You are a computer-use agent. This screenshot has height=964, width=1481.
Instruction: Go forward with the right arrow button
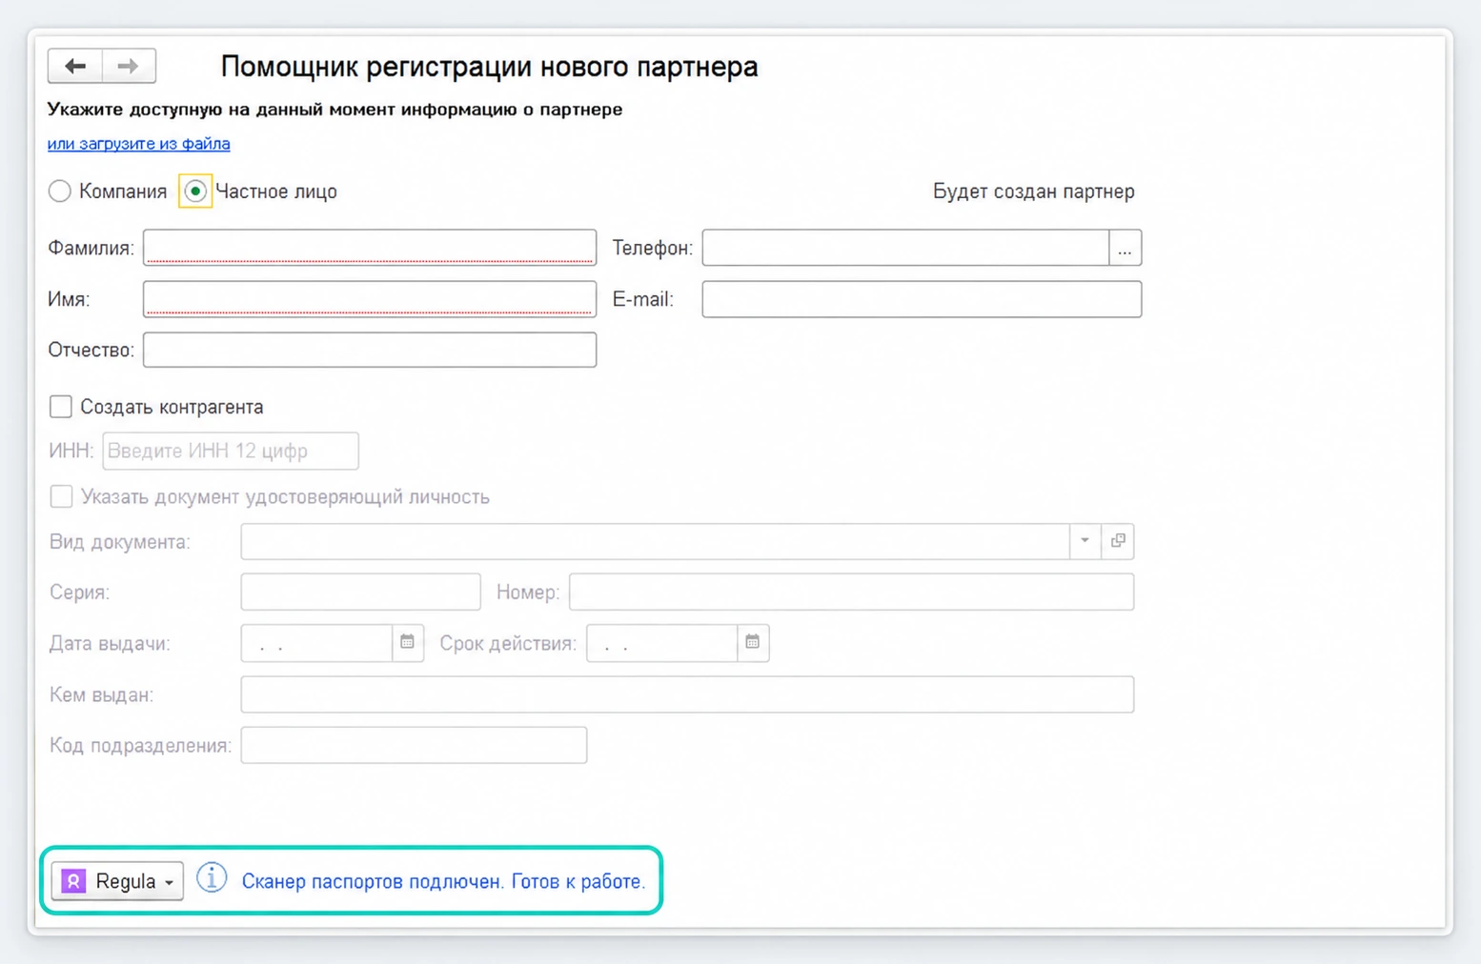pos(129,66)
